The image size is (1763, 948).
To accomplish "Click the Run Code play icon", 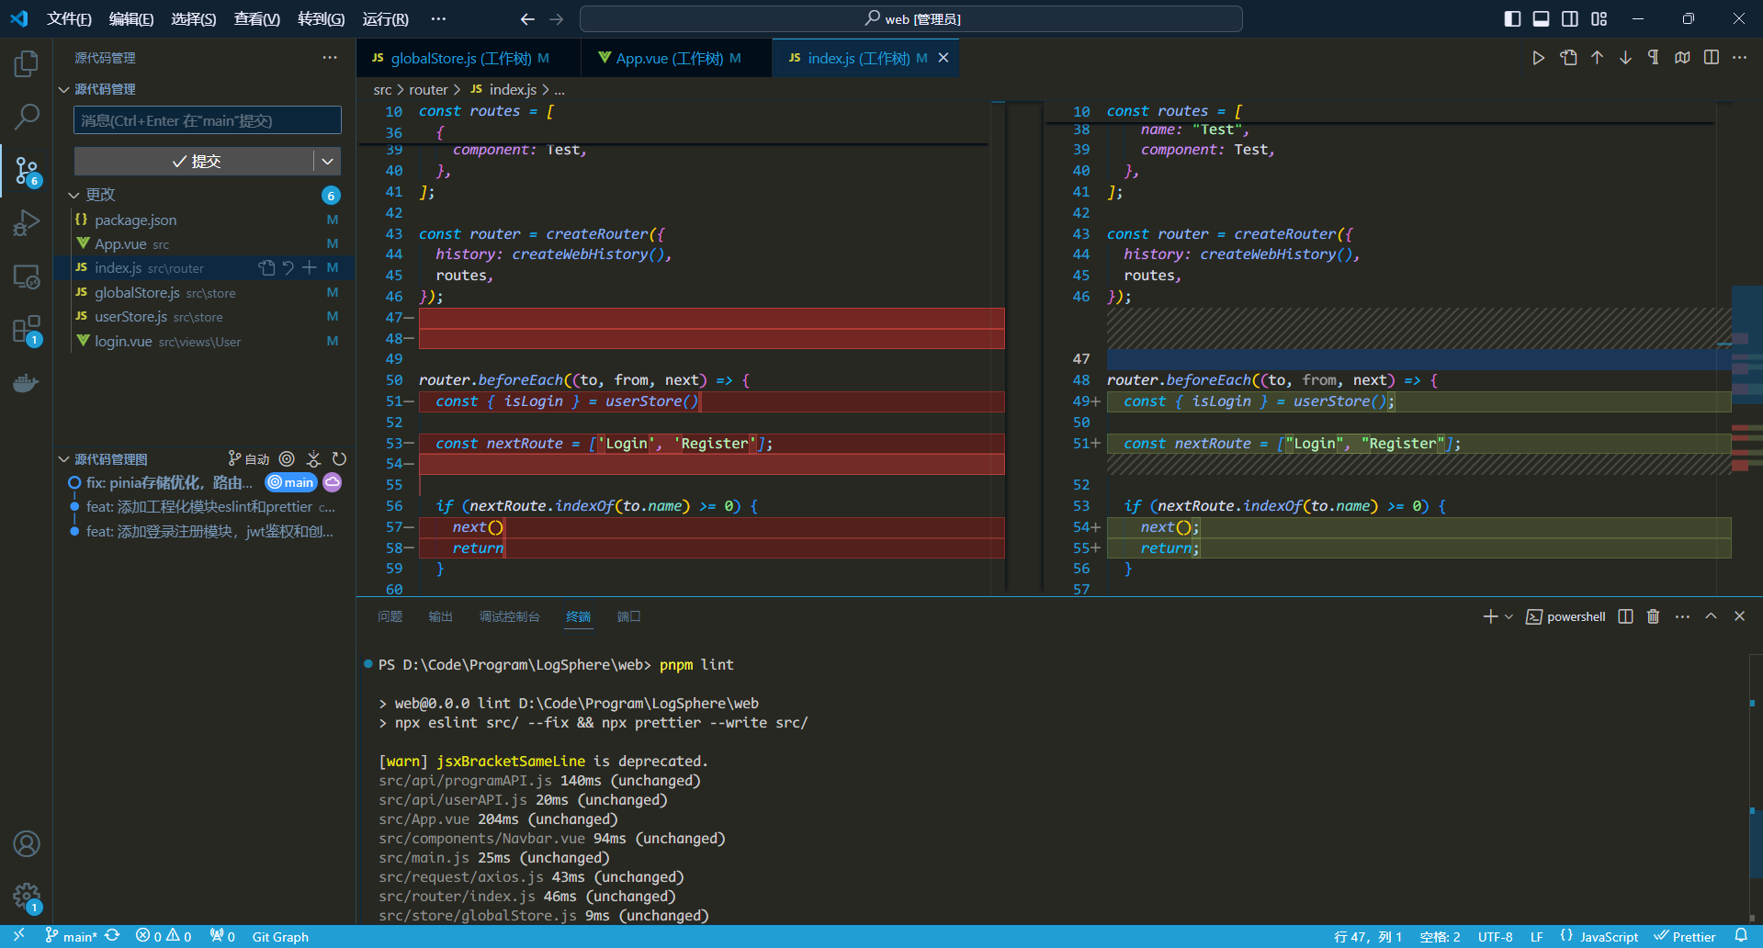I will pyautogui.click(x=1538, y=58).
